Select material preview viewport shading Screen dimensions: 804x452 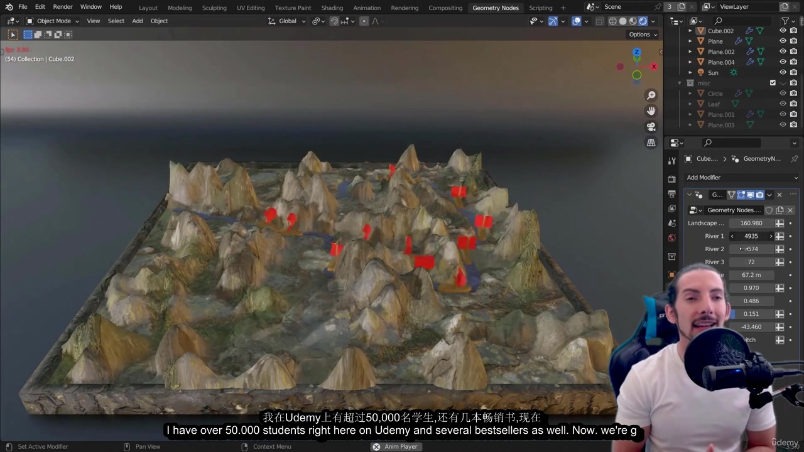pyautogui.click(x=633, y=21)
